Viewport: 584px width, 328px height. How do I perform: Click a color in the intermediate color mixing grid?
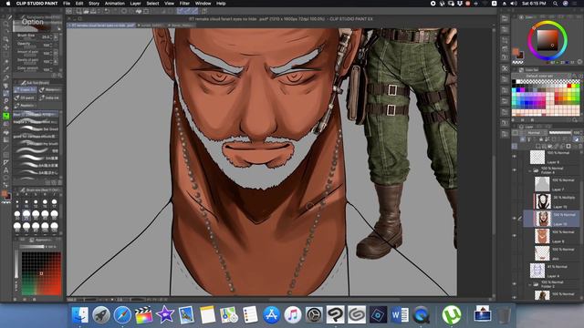click(x=41, y=273)
